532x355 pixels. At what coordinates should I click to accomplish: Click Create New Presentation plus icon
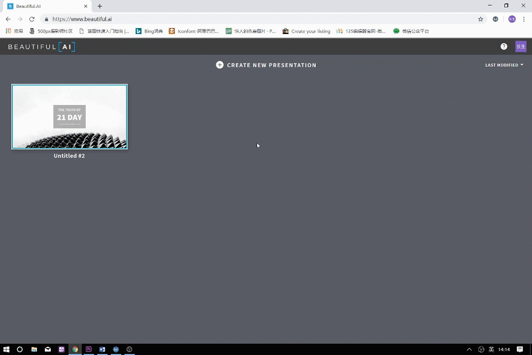click(220, 65)
